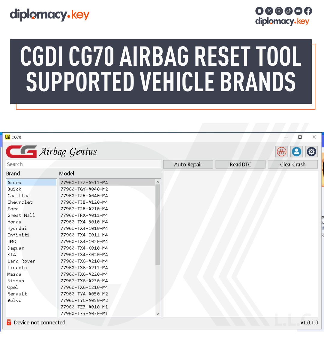
Task: Click the red device connection icon
Action: [281, 152]
